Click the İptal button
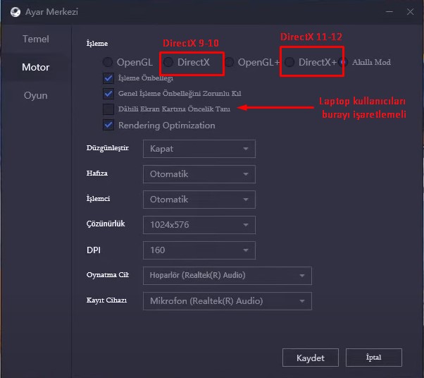This screenshot has width=424, height=378. [374, 358]
